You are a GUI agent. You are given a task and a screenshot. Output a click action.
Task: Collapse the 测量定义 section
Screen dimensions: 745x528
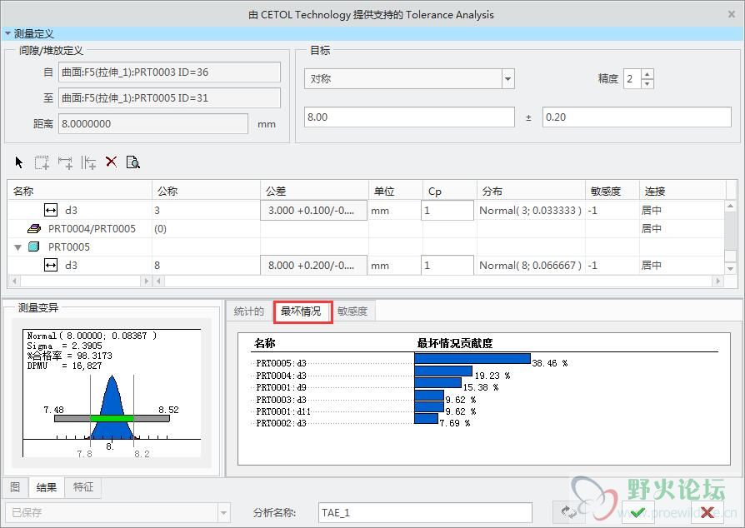pos(7,33)
